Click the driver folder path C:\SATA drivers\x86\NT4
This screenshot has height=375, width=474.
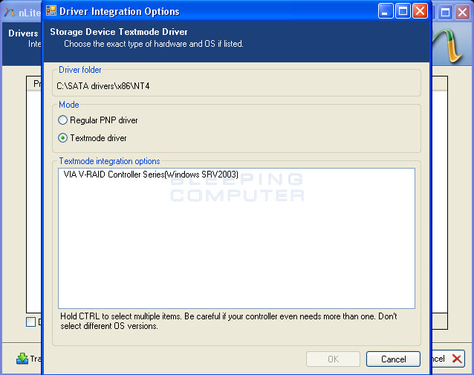(x=103, y=86)
